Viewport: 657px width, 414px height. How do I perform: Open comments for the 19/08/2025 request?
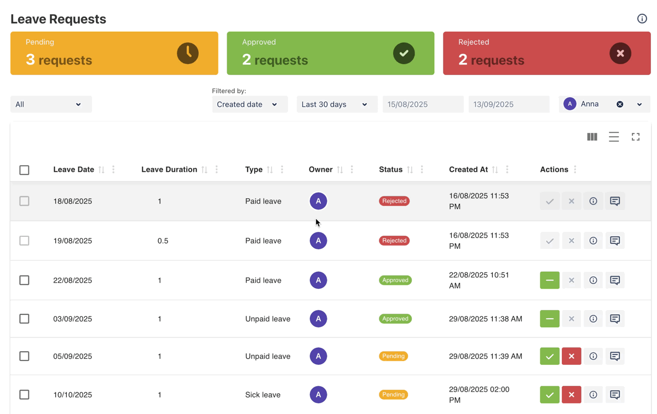pos(615,241)
